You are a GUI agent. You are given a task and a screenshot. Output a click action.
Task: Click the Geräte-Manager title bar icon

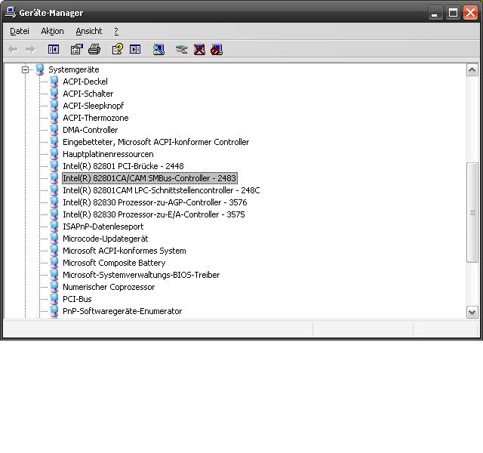[x=11, y=12]
